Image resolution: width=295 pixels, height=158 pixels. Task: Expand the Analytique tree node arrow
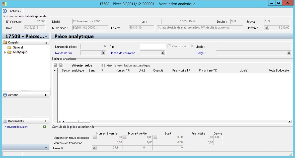[x=5, y=52]
